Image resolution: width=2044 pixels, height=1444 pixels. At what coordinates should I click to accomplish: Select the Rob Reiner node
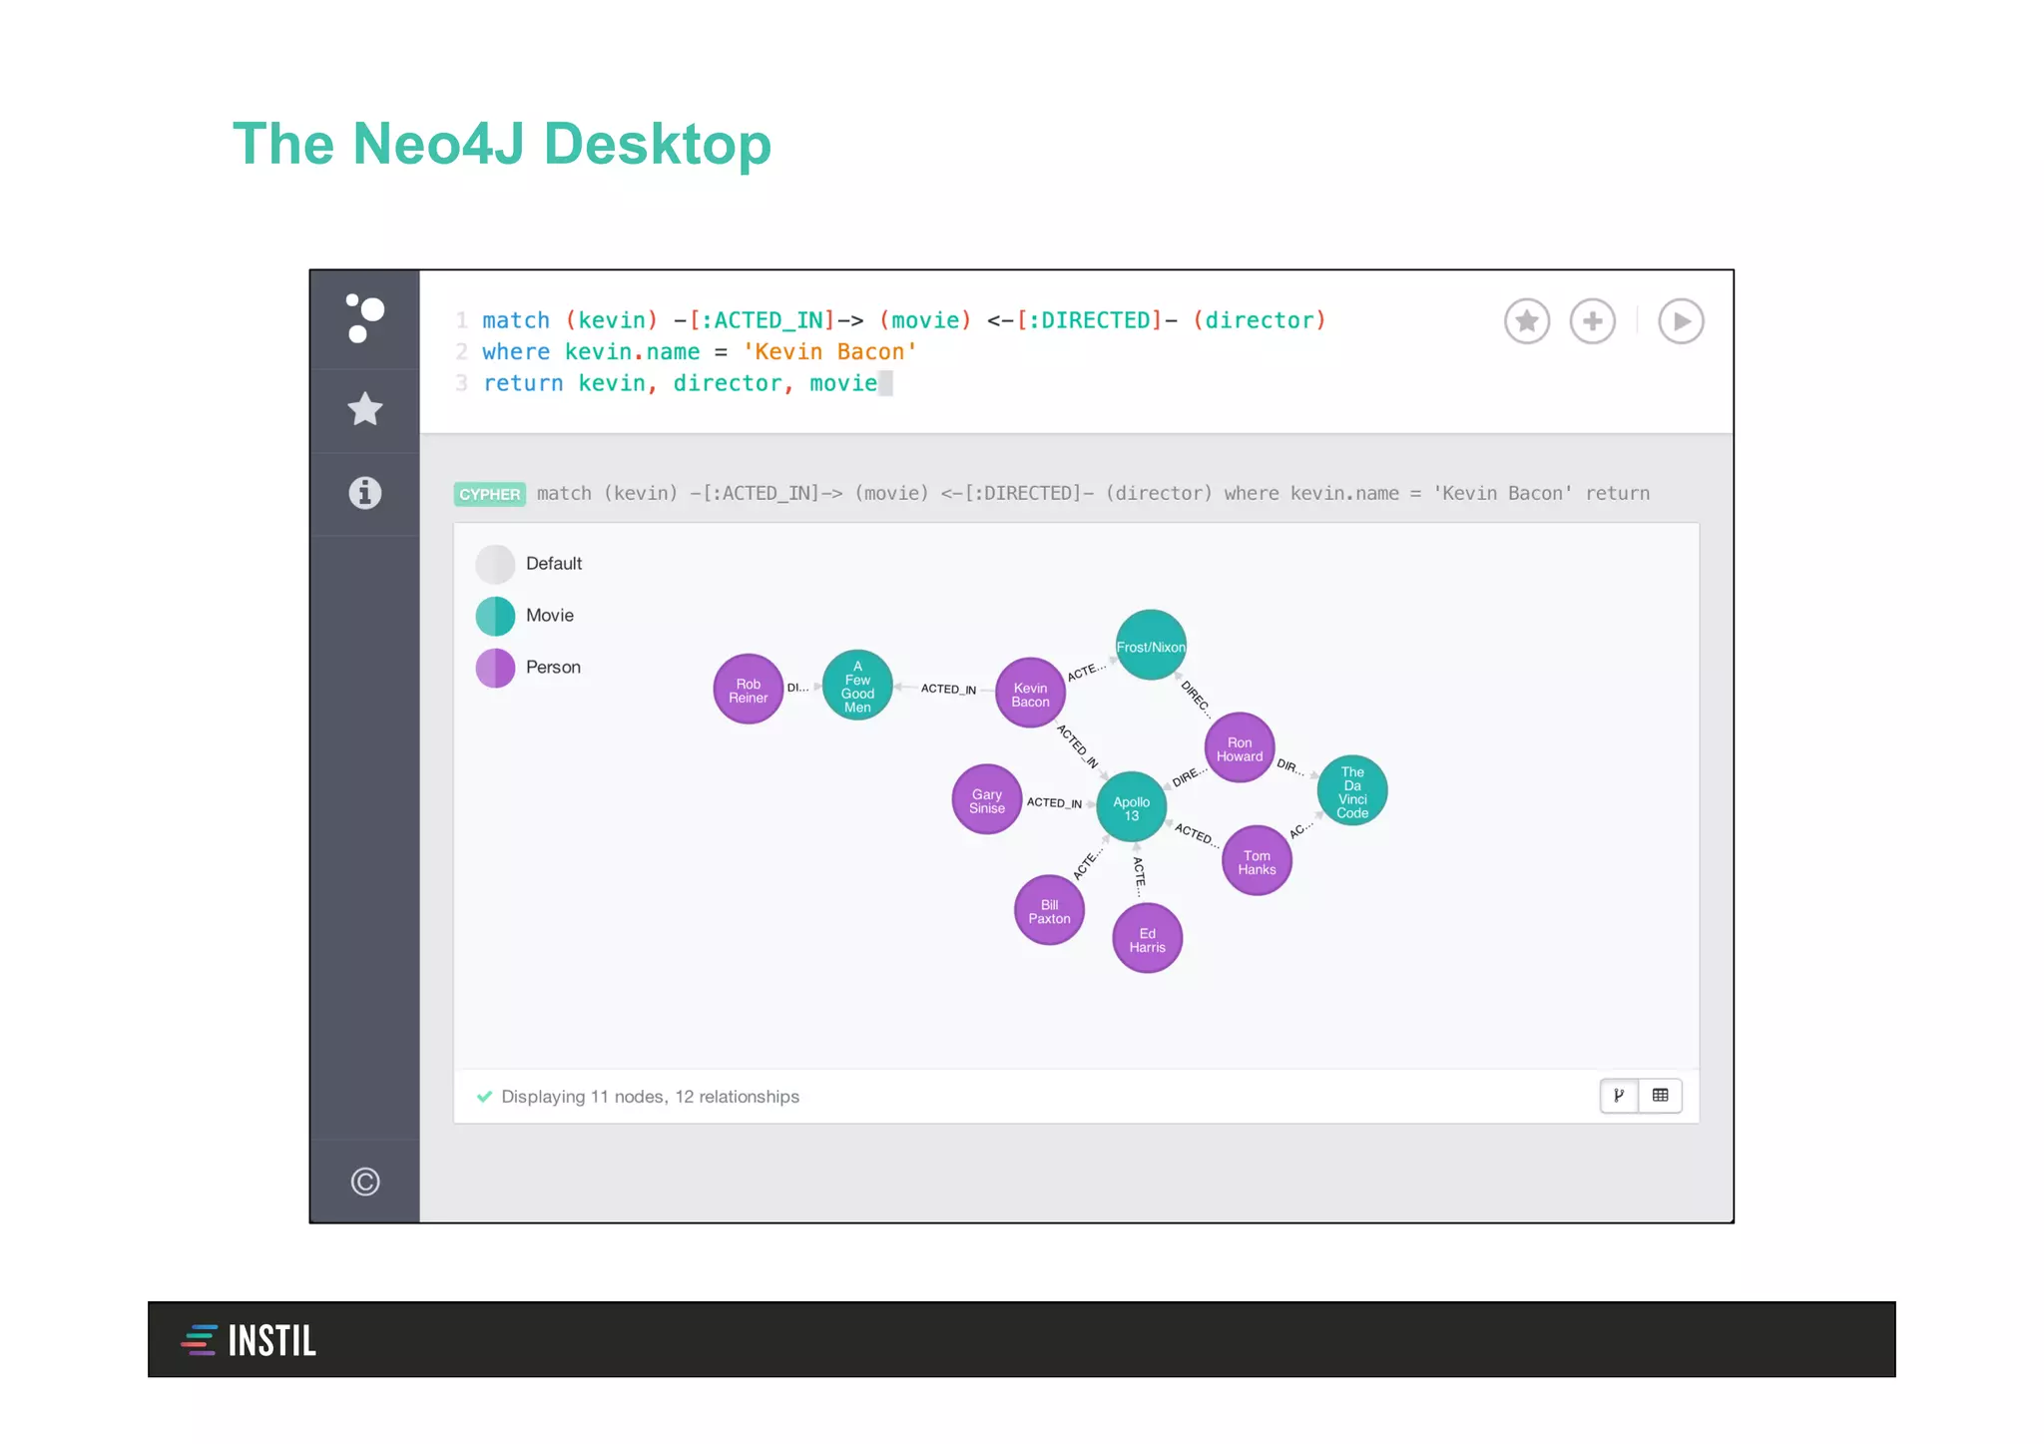pyautogui.click(x=749, y=690)
